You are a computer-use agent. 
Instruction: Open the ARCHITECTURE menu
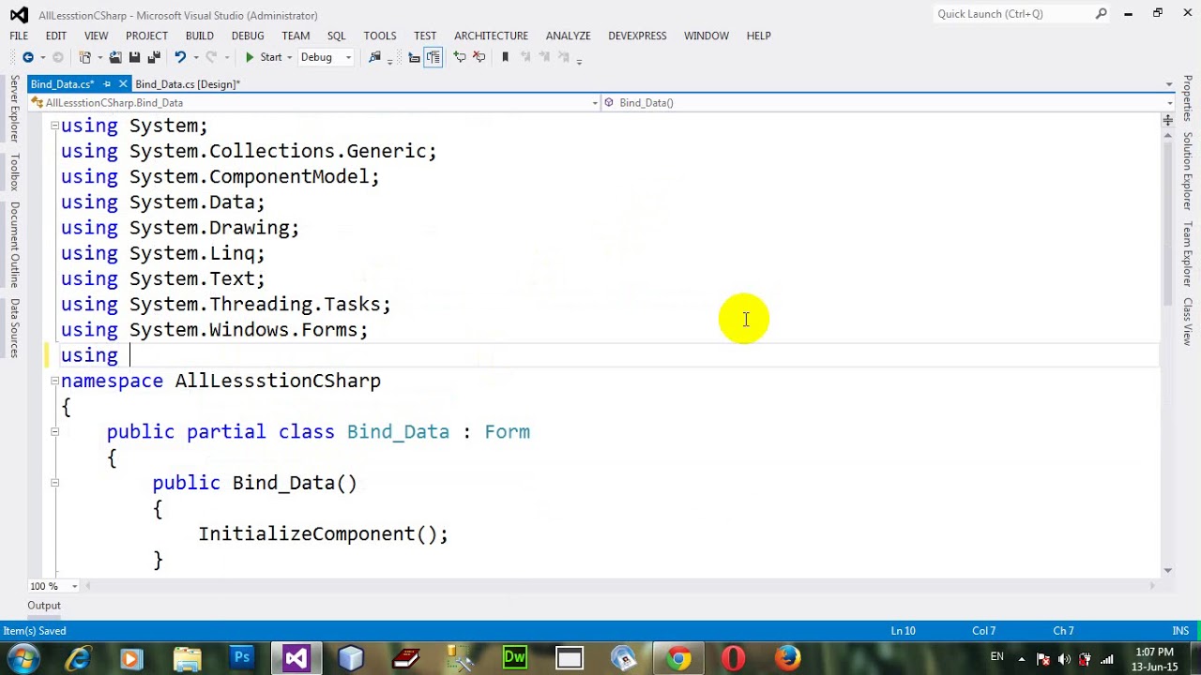491,36
